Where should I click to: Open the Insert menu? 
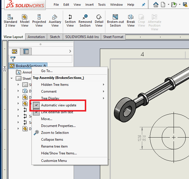point(89,5)
